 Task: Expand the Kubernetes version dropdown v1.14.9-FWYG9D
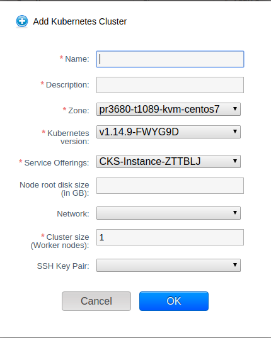click(168, 132)
